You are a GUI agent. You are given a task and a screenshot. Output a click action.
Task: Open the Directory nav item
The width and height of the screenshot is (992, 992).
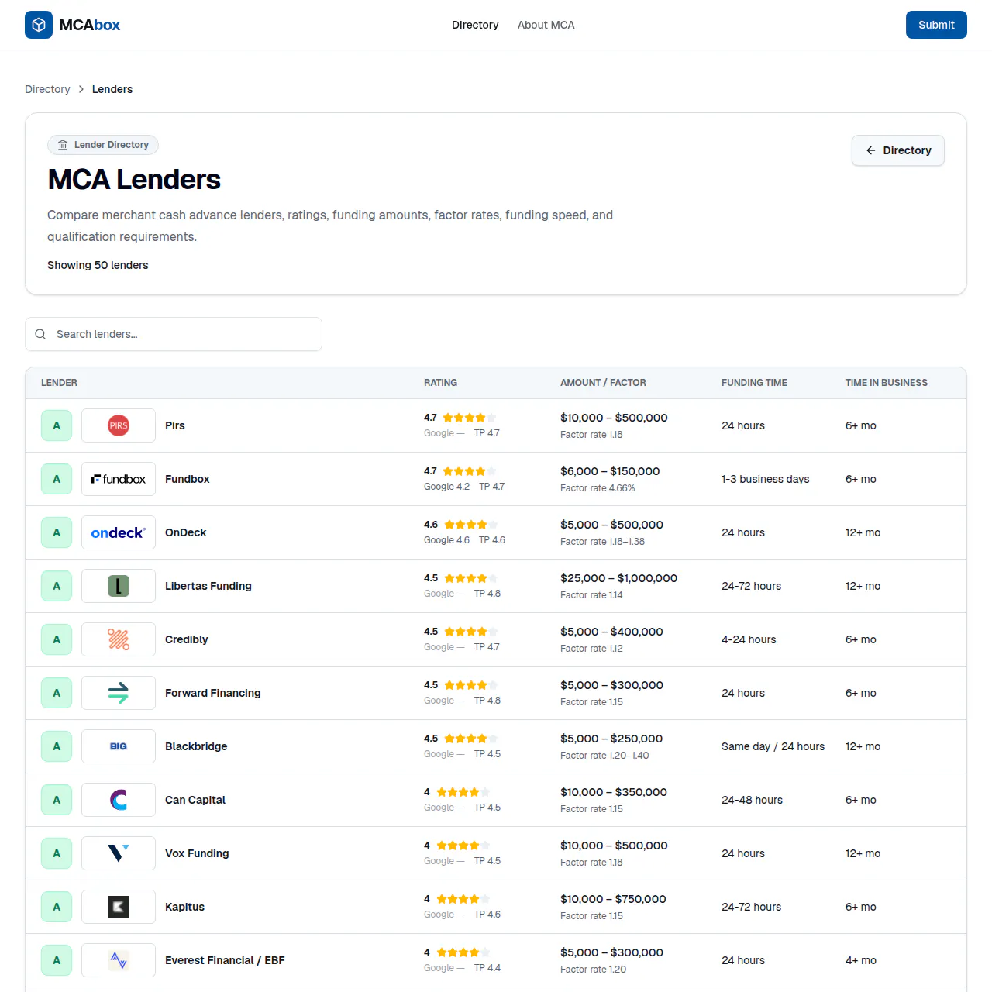[x=475, y=25]
